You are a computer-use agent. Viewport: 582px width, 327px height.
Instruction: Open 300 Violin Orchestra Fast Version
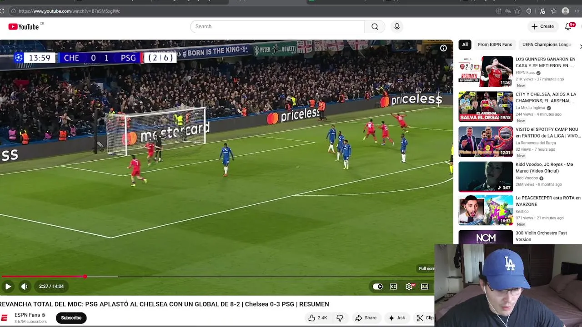[541, 236]
